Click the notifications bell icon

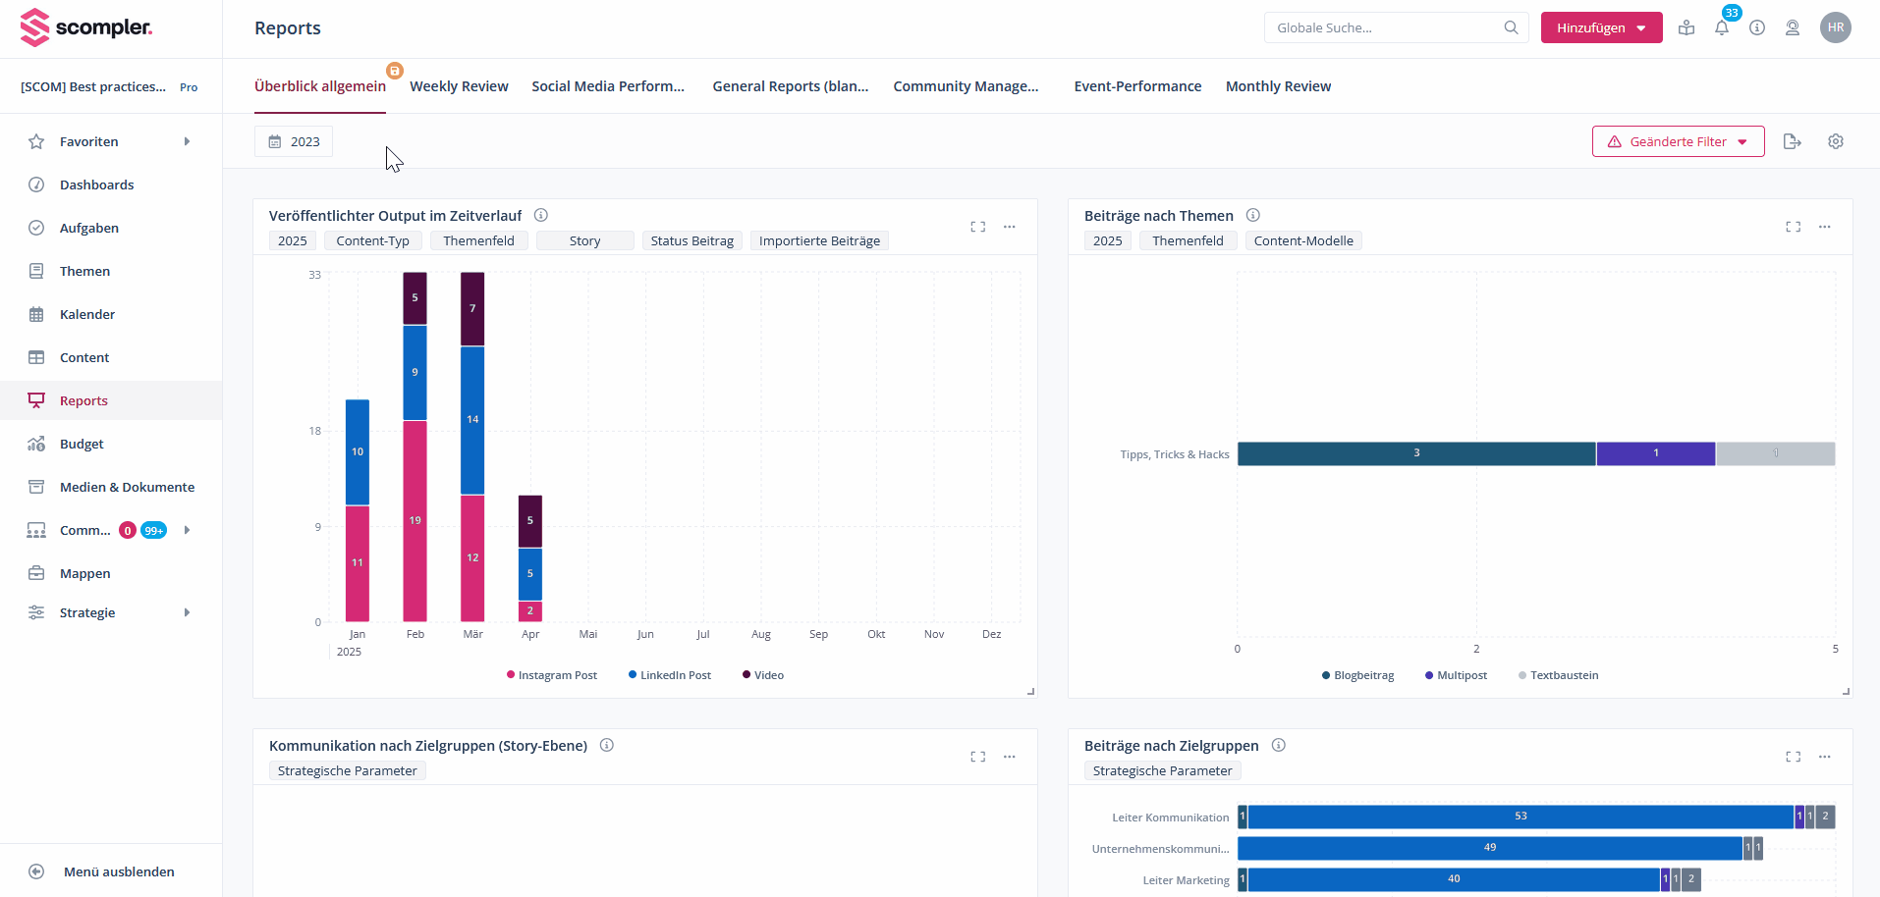(1722, 28)
